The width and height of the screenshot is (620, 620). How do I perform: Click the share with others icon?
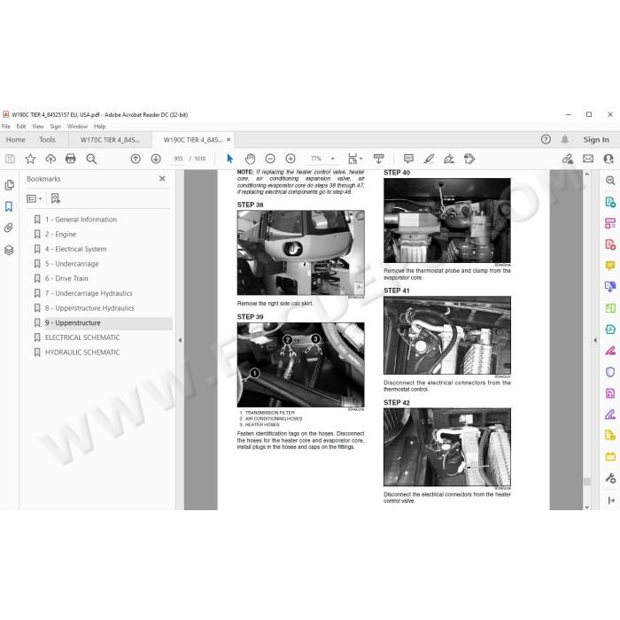pyautogui.click(x=608, y=159)
